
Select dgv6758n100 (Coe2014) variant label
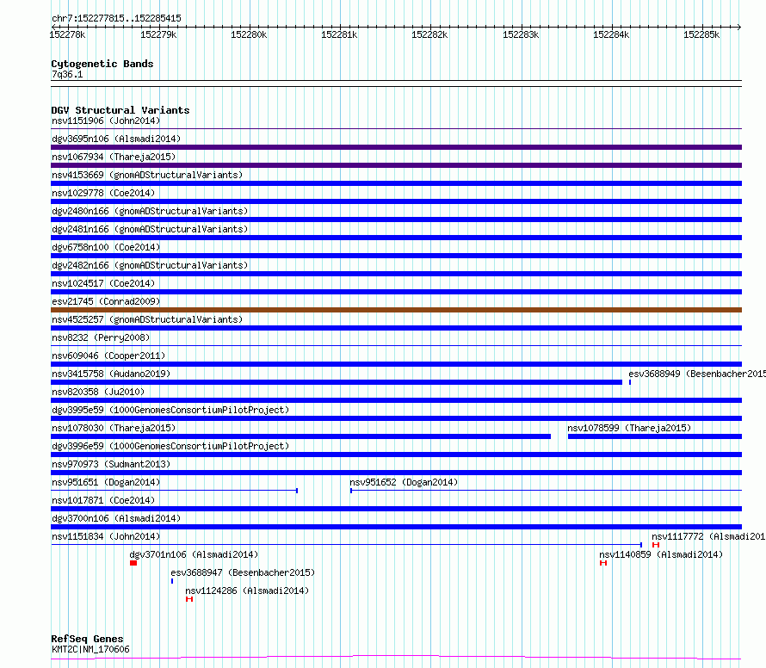coord(106,247)
